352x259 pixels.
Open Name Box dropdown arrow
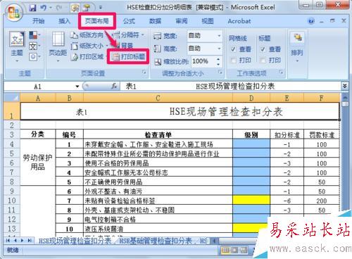(x=77, y=87)
